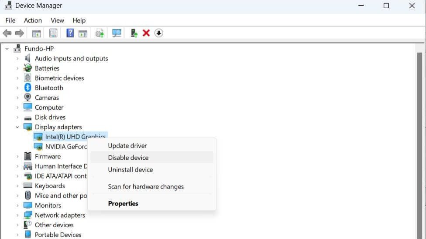Expand the Cameras category

(x=17, y=98)
